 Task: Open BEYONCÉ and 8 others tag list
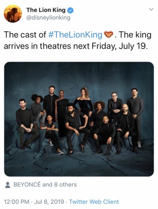pyautogui.click(x=45, y=185)
